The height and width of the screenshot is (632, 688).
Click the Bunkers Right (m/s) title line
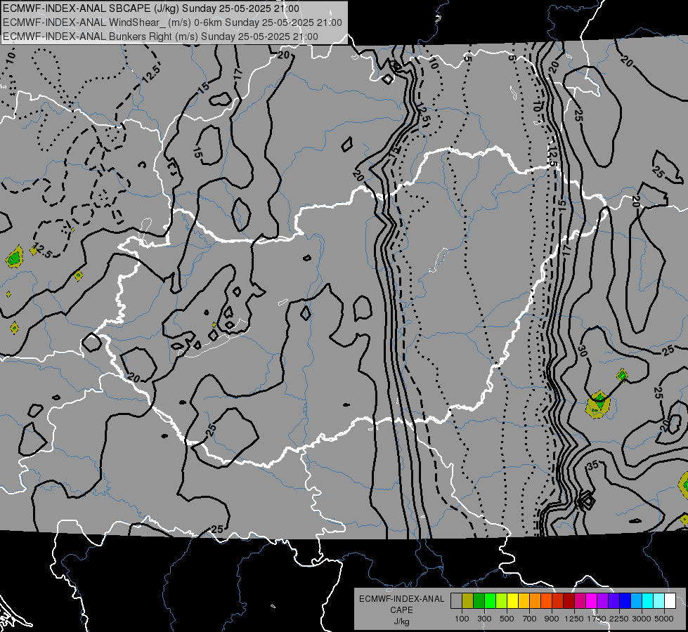(x=160, y=37)
